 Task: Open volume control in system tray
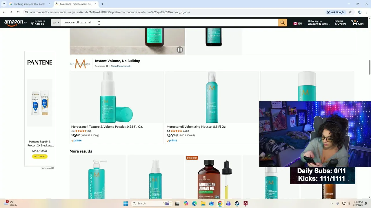pos(348,203)
